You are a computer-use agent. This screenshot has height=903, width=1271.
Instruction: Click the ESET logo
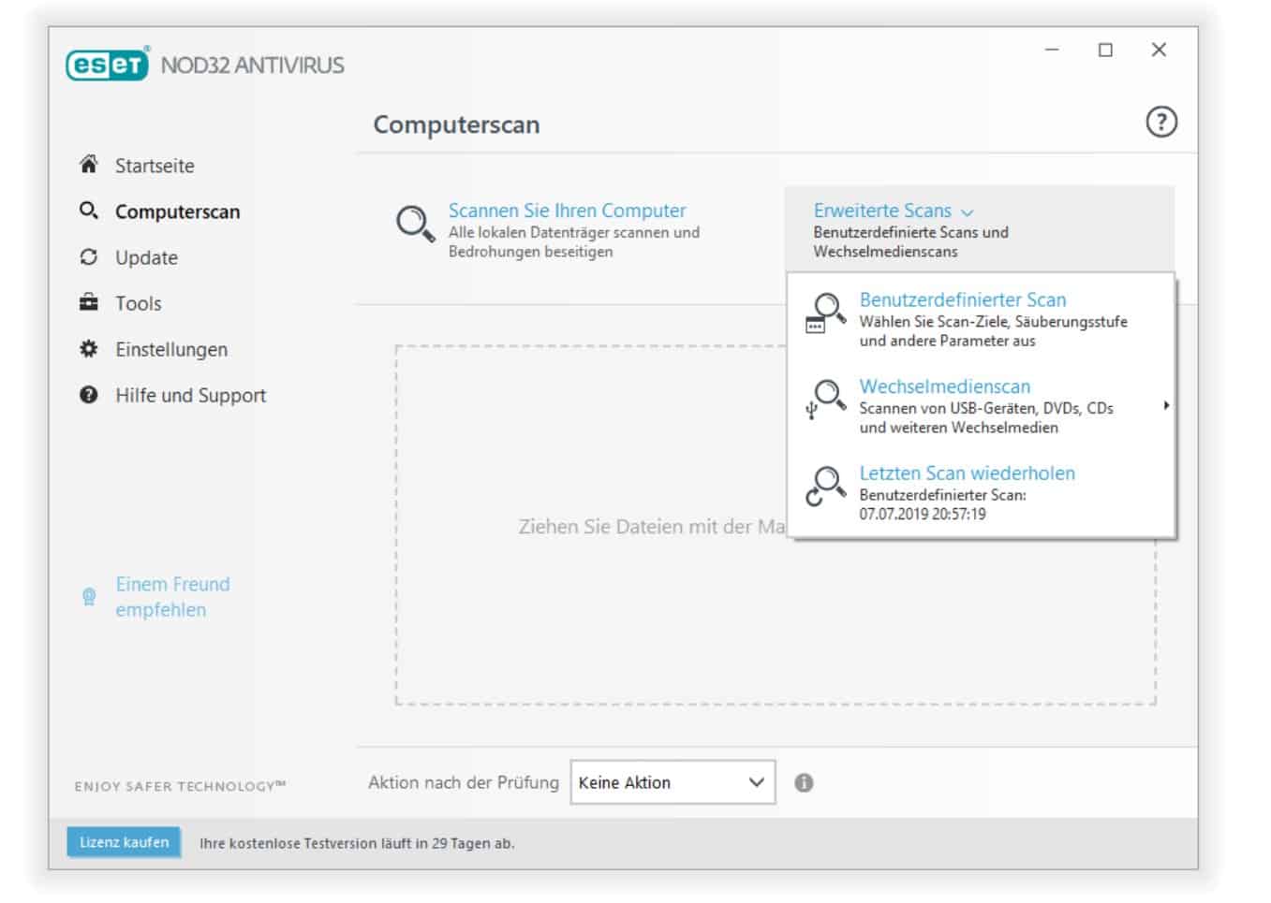pos(108,65)
